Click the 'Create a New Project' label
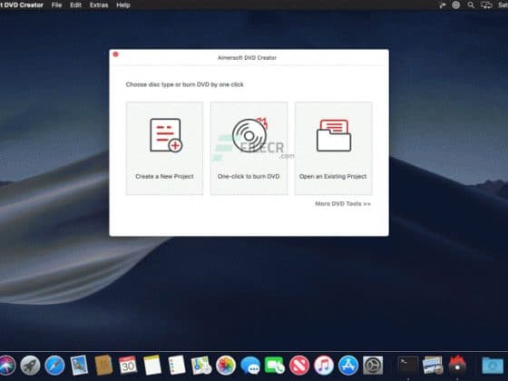508x381 pixels. [x=164, y=177]
